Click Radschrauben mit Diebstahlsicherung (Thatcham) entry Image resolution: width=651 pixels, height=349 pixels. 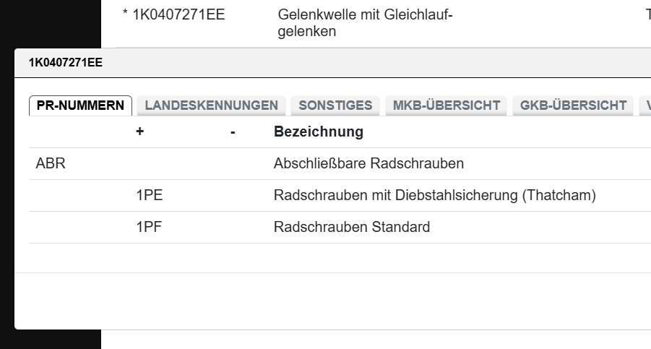tap(434, 196)
